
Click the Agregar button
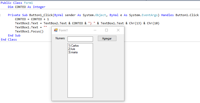107,38
